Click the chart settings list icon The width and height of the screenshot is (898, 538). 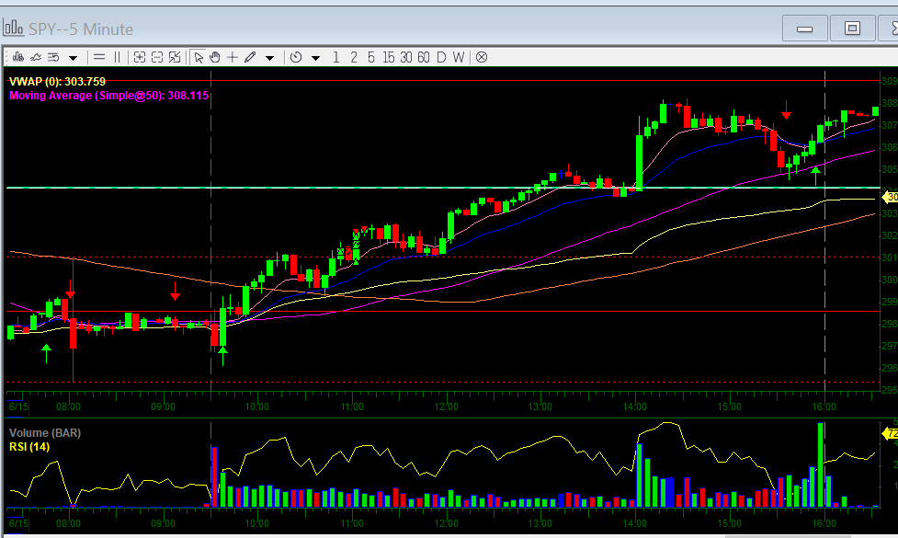pyautogui.click(x=53, y=57)
